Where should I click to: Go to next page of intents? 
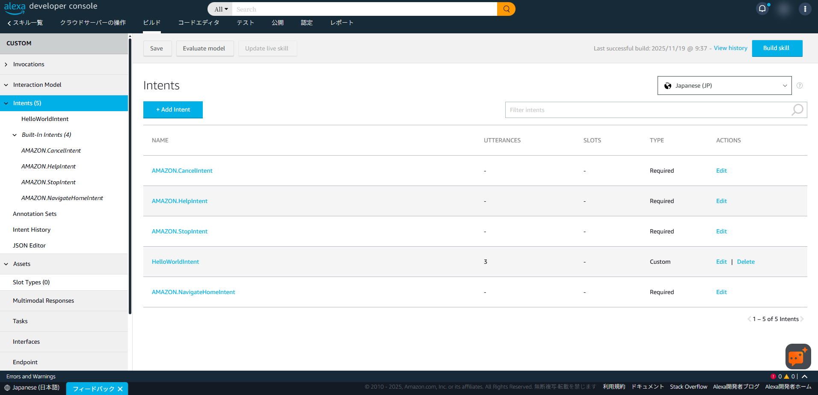[802, 319]
